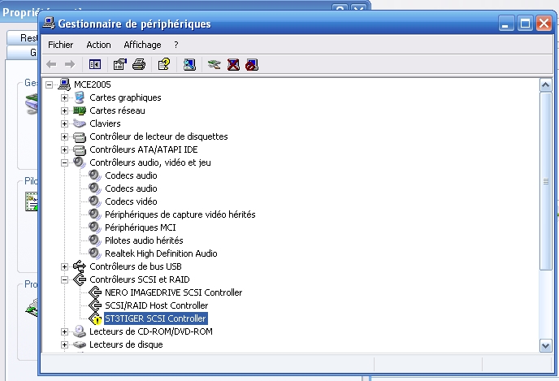The image size is (559, 381).
Task: Expand the Cartes réseau node
Action: point(64,110)
